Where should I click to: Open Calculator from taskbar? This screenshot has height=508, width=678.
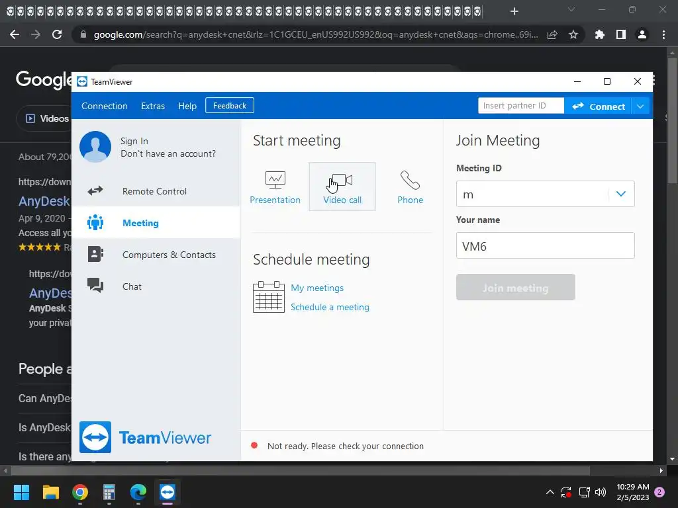tap(109, 492)
